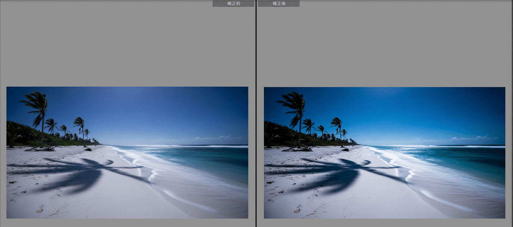Click the palm shadow on sand in after image
Image resolution: width=513 pixels, height=227 pixels.
(343, 171)
